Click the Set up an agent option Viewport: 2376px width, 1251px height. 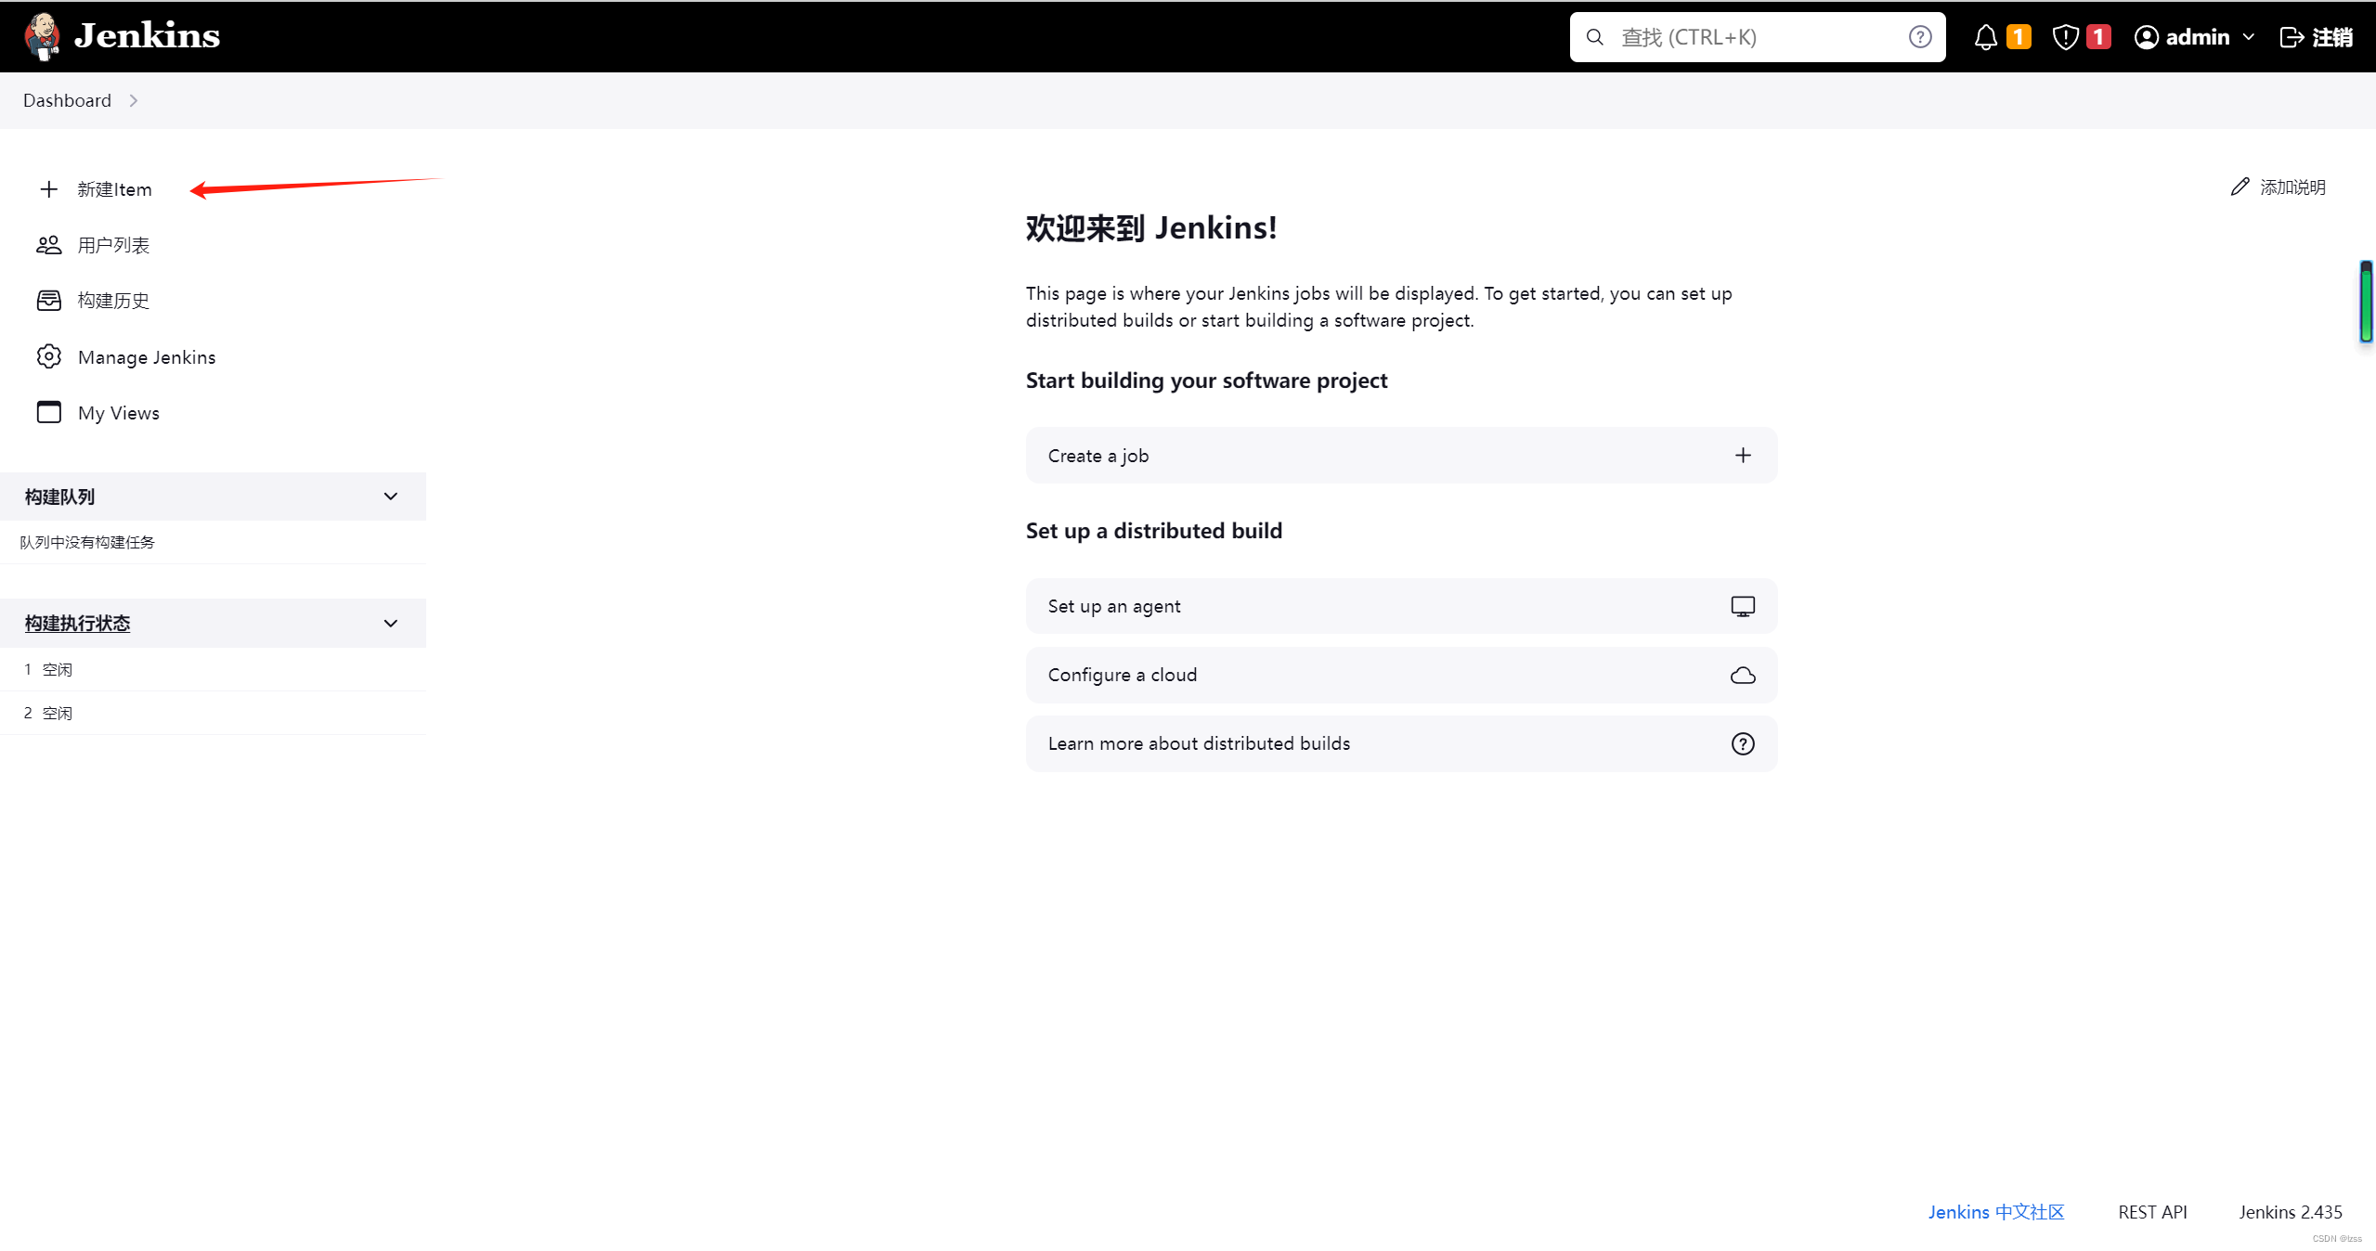[x=1400, y=605]
